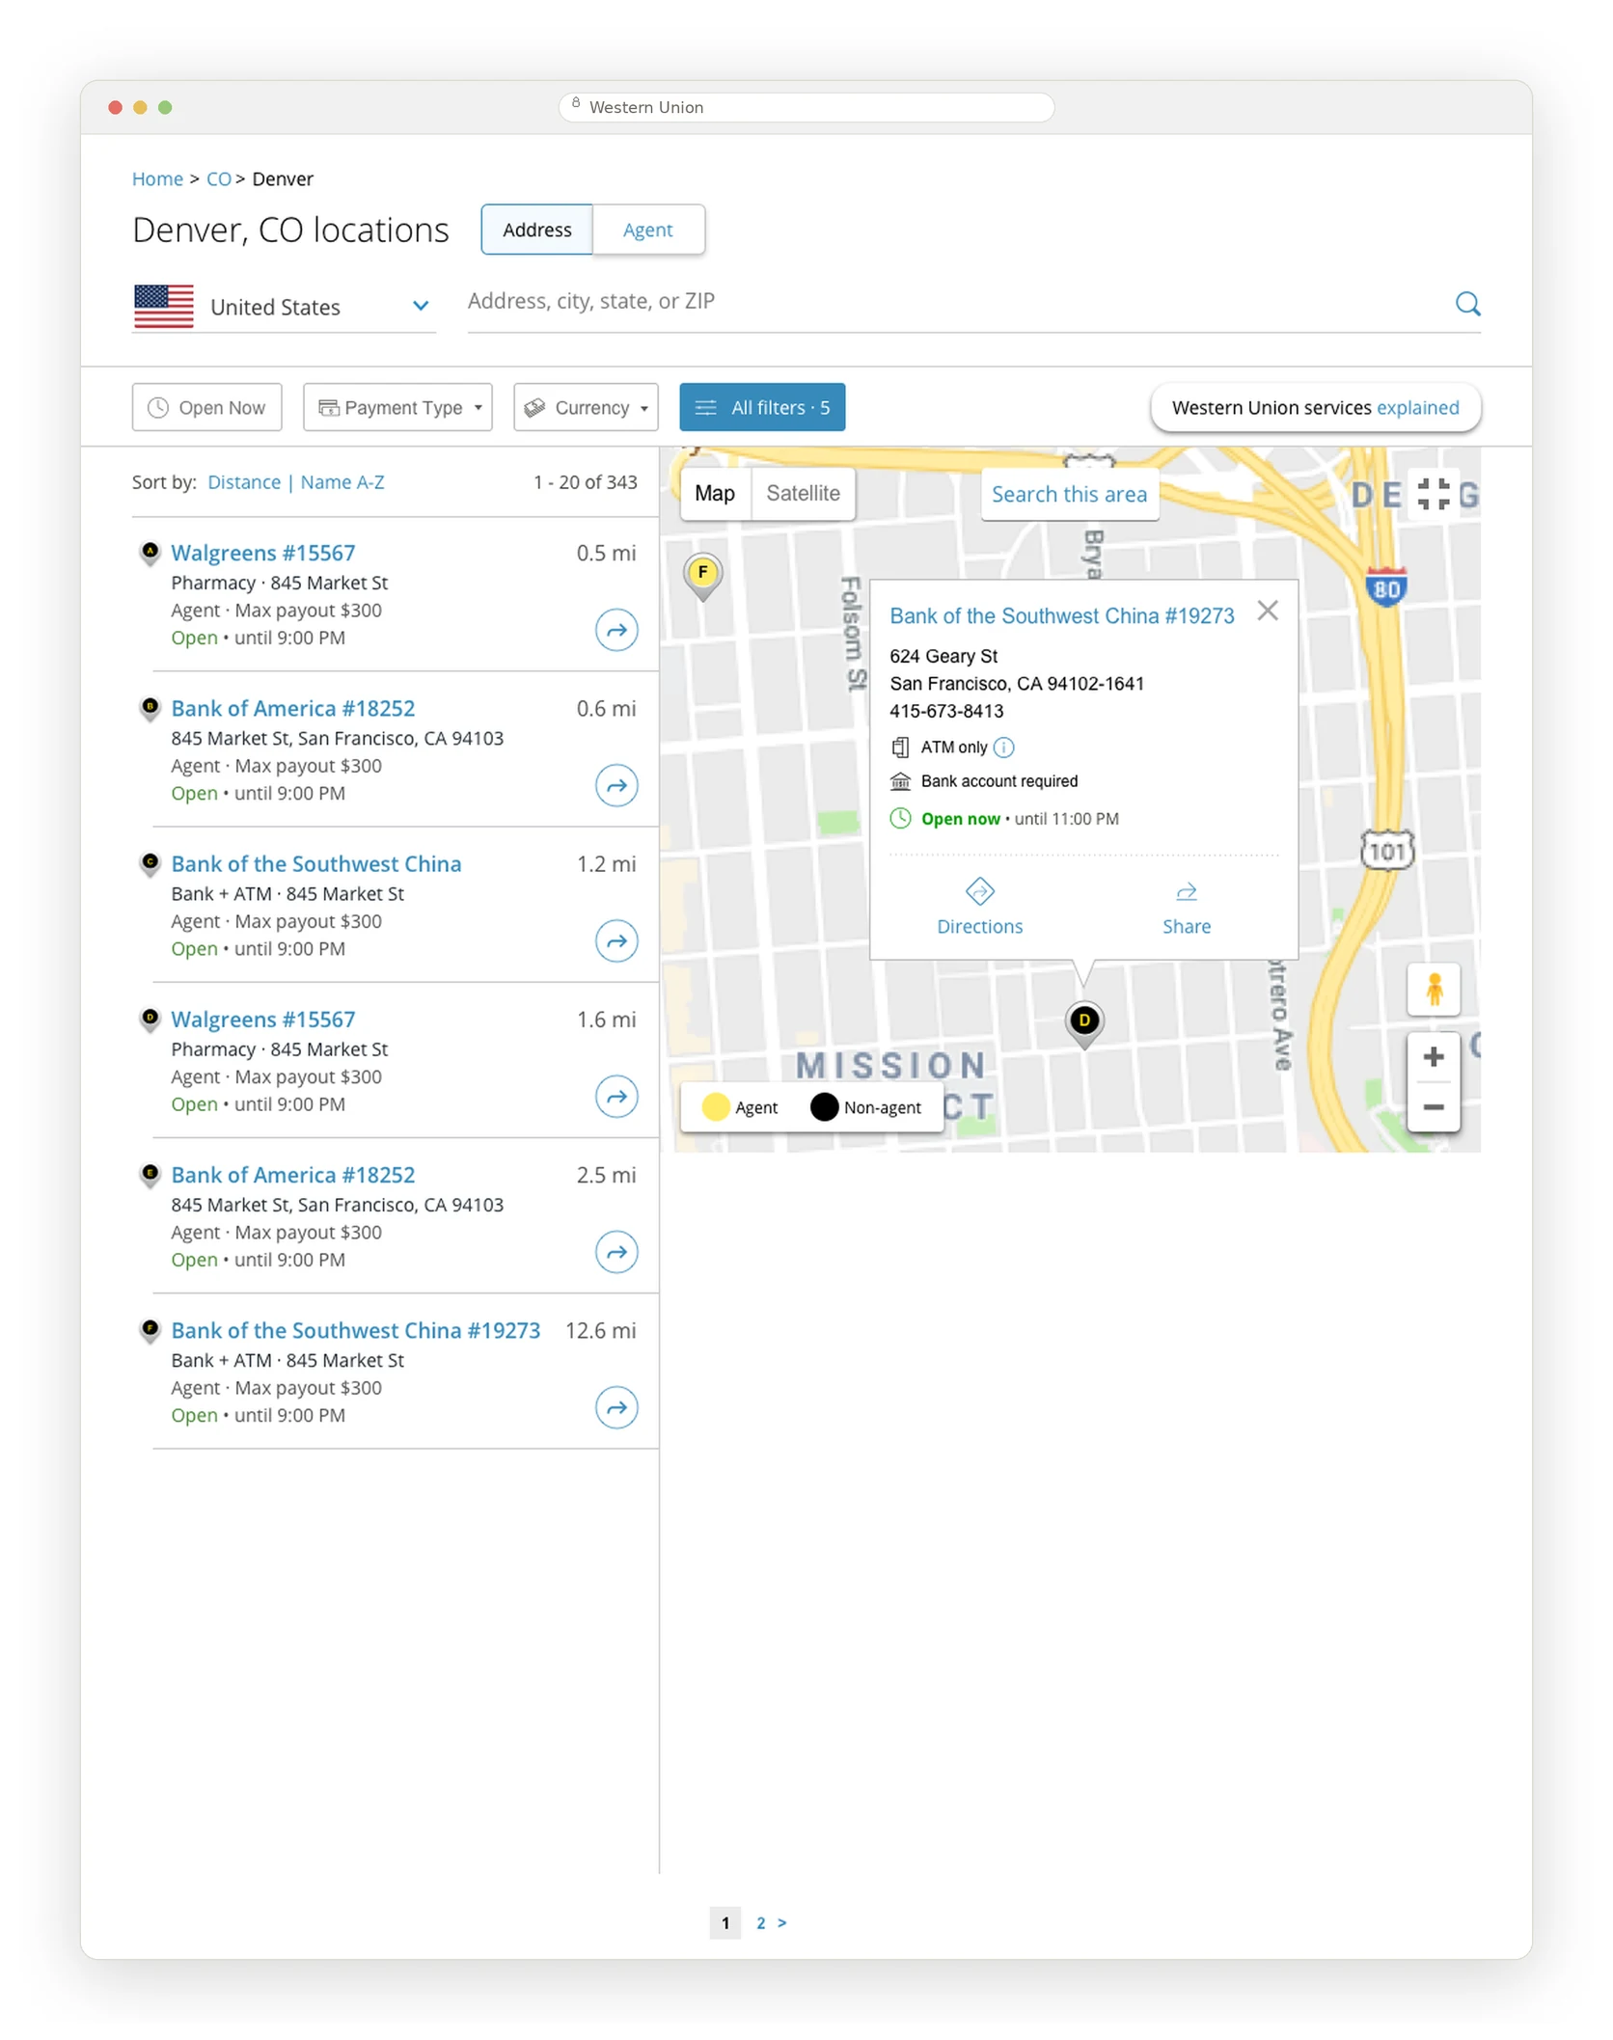Screen dimensions: 1613x2040
Task: Open popup title Bank of the Southwest China #19273
Action: click(1061, 615)
